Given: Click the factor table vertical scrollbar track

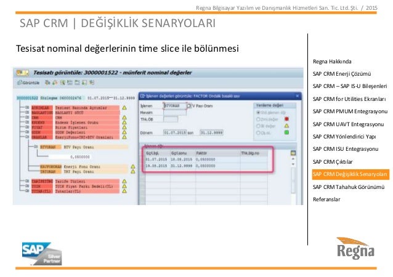Looking at the screenshot, I should [293, 180].
